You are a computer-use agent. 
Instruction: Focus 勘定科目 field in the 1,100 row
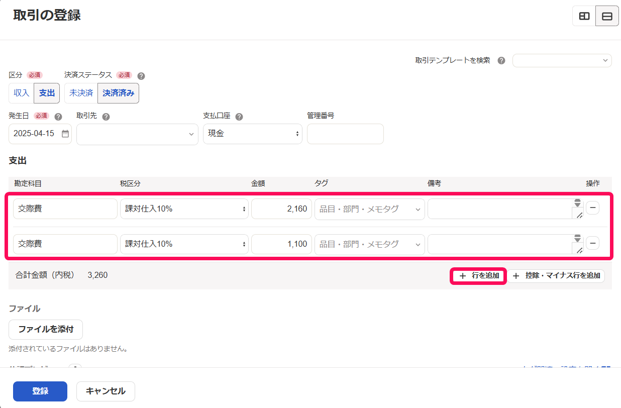pos(65,244)
